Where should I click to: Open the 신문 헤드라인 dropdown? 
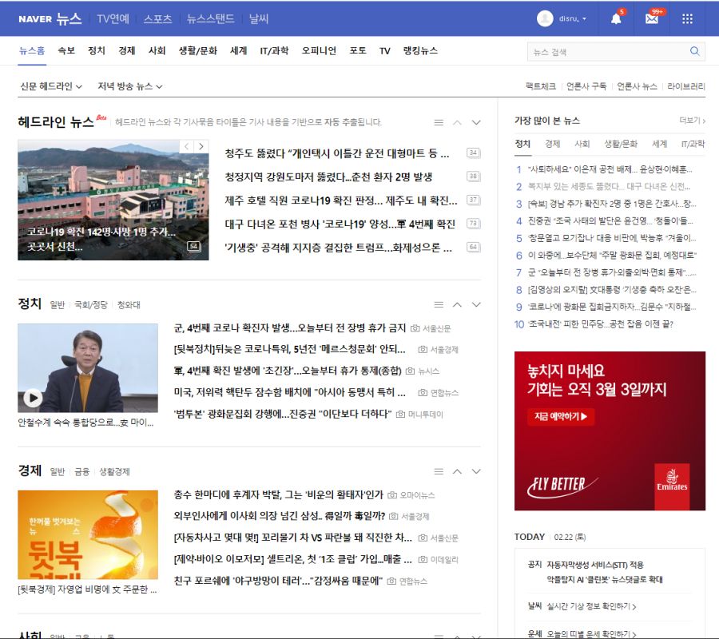51,85
